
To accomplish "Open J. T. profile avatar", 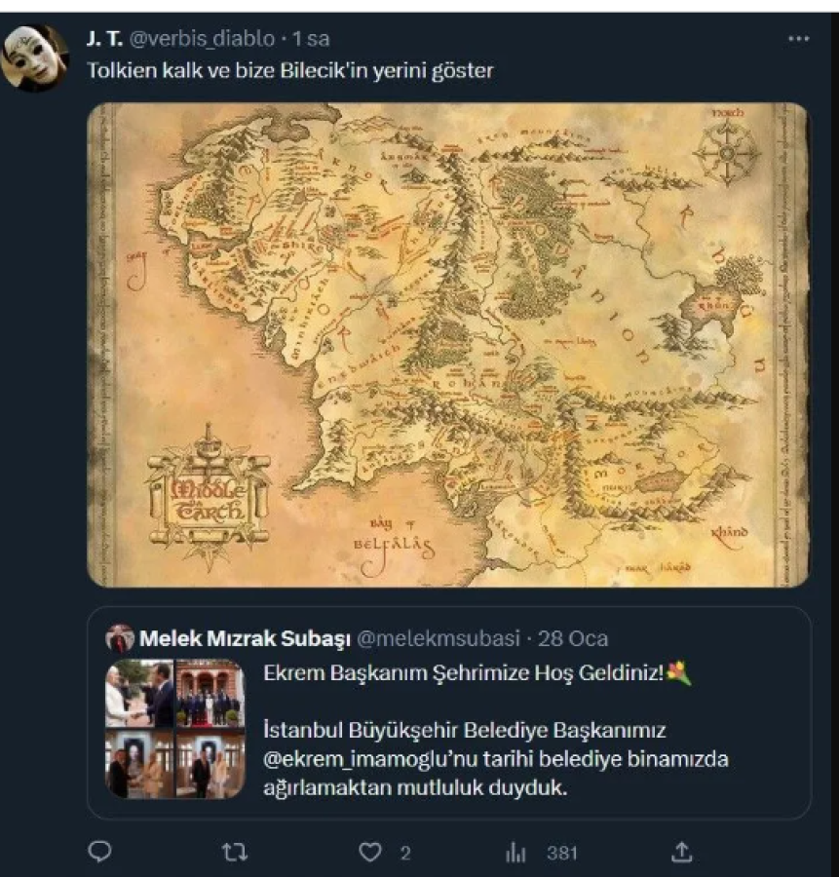I will [x=35, y=58].
